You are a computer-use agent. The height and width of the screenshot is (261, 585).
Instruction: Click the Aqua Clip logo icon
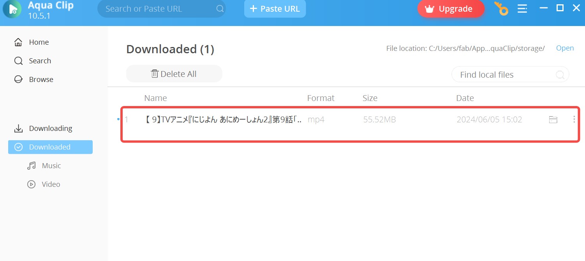click(x=12, y=9)
